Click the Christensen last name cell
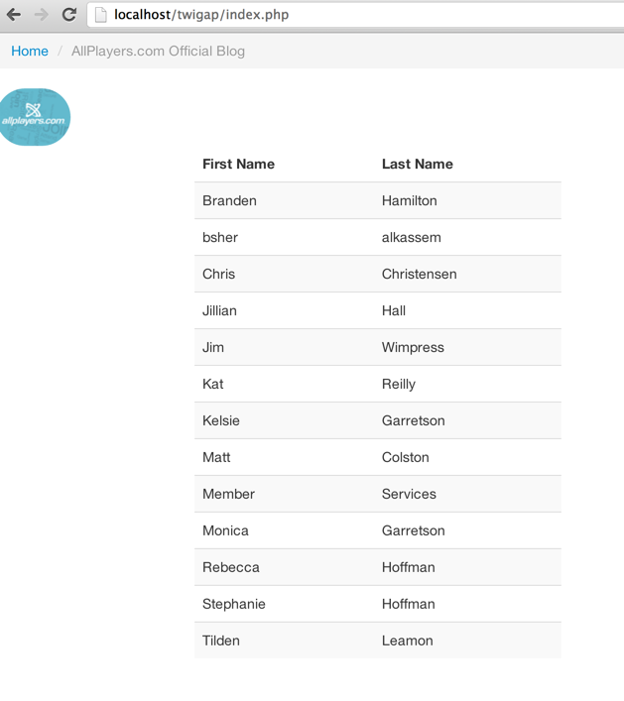Screen dimensions: 624x701 [x=419, y=274]
